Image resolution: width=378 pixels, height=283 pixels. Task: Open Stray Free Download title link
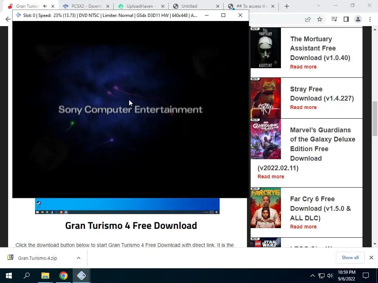[x=322, y=94]
